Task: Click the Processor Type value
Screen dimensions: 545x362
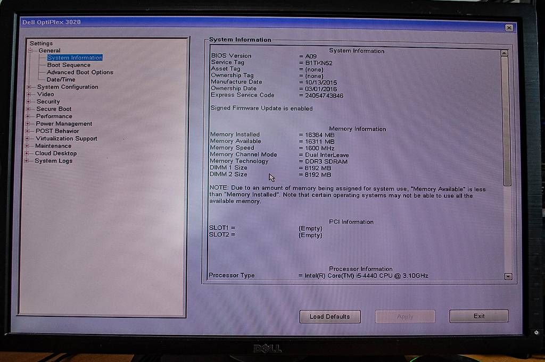Action: tap(366, 275)
